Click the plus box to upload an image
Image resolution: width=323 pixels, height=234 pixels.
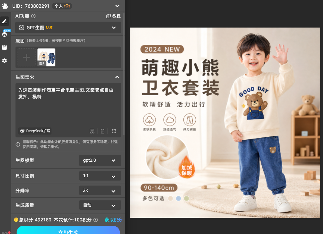click(27, 57)
